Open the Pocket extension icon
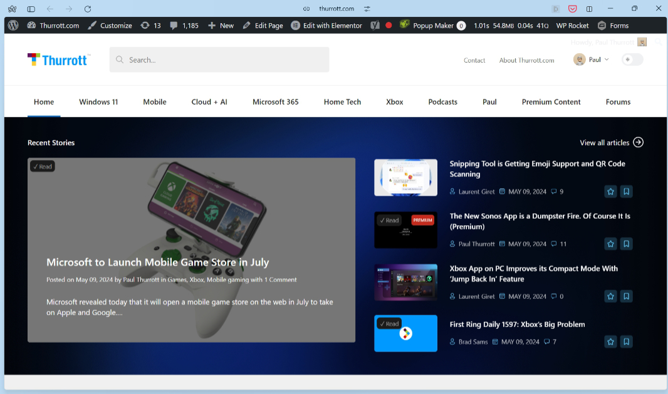This screenshot has width=668, height=394. tap(572, 9)
